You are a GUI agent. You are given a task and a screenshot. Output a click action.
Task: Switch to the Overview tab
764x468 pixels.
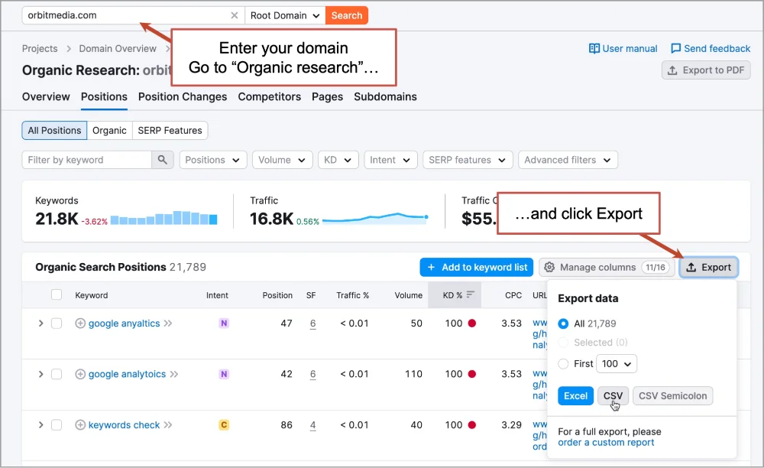[46, 96]
